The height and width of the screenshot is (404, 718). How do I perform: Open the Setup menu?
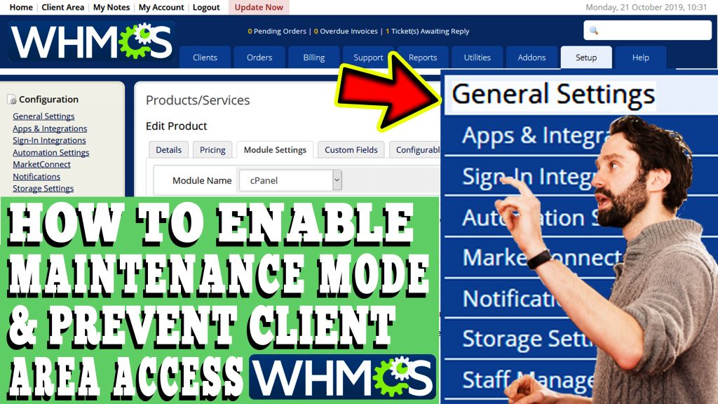[586, 58]
